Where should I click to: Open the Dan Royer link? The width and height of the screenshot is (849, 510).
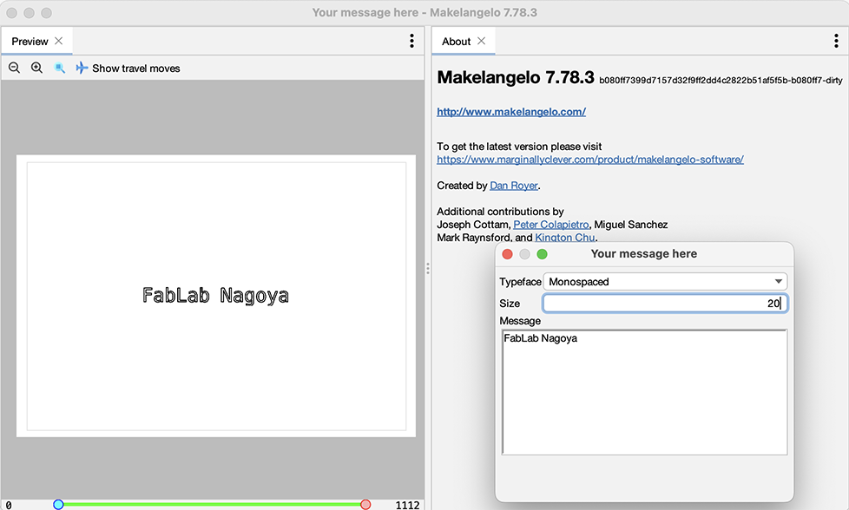[x=514, y=186]
